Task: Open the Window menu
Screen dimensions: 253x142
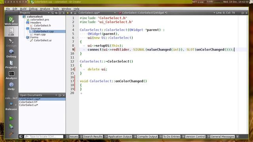Action: [66, 9]
